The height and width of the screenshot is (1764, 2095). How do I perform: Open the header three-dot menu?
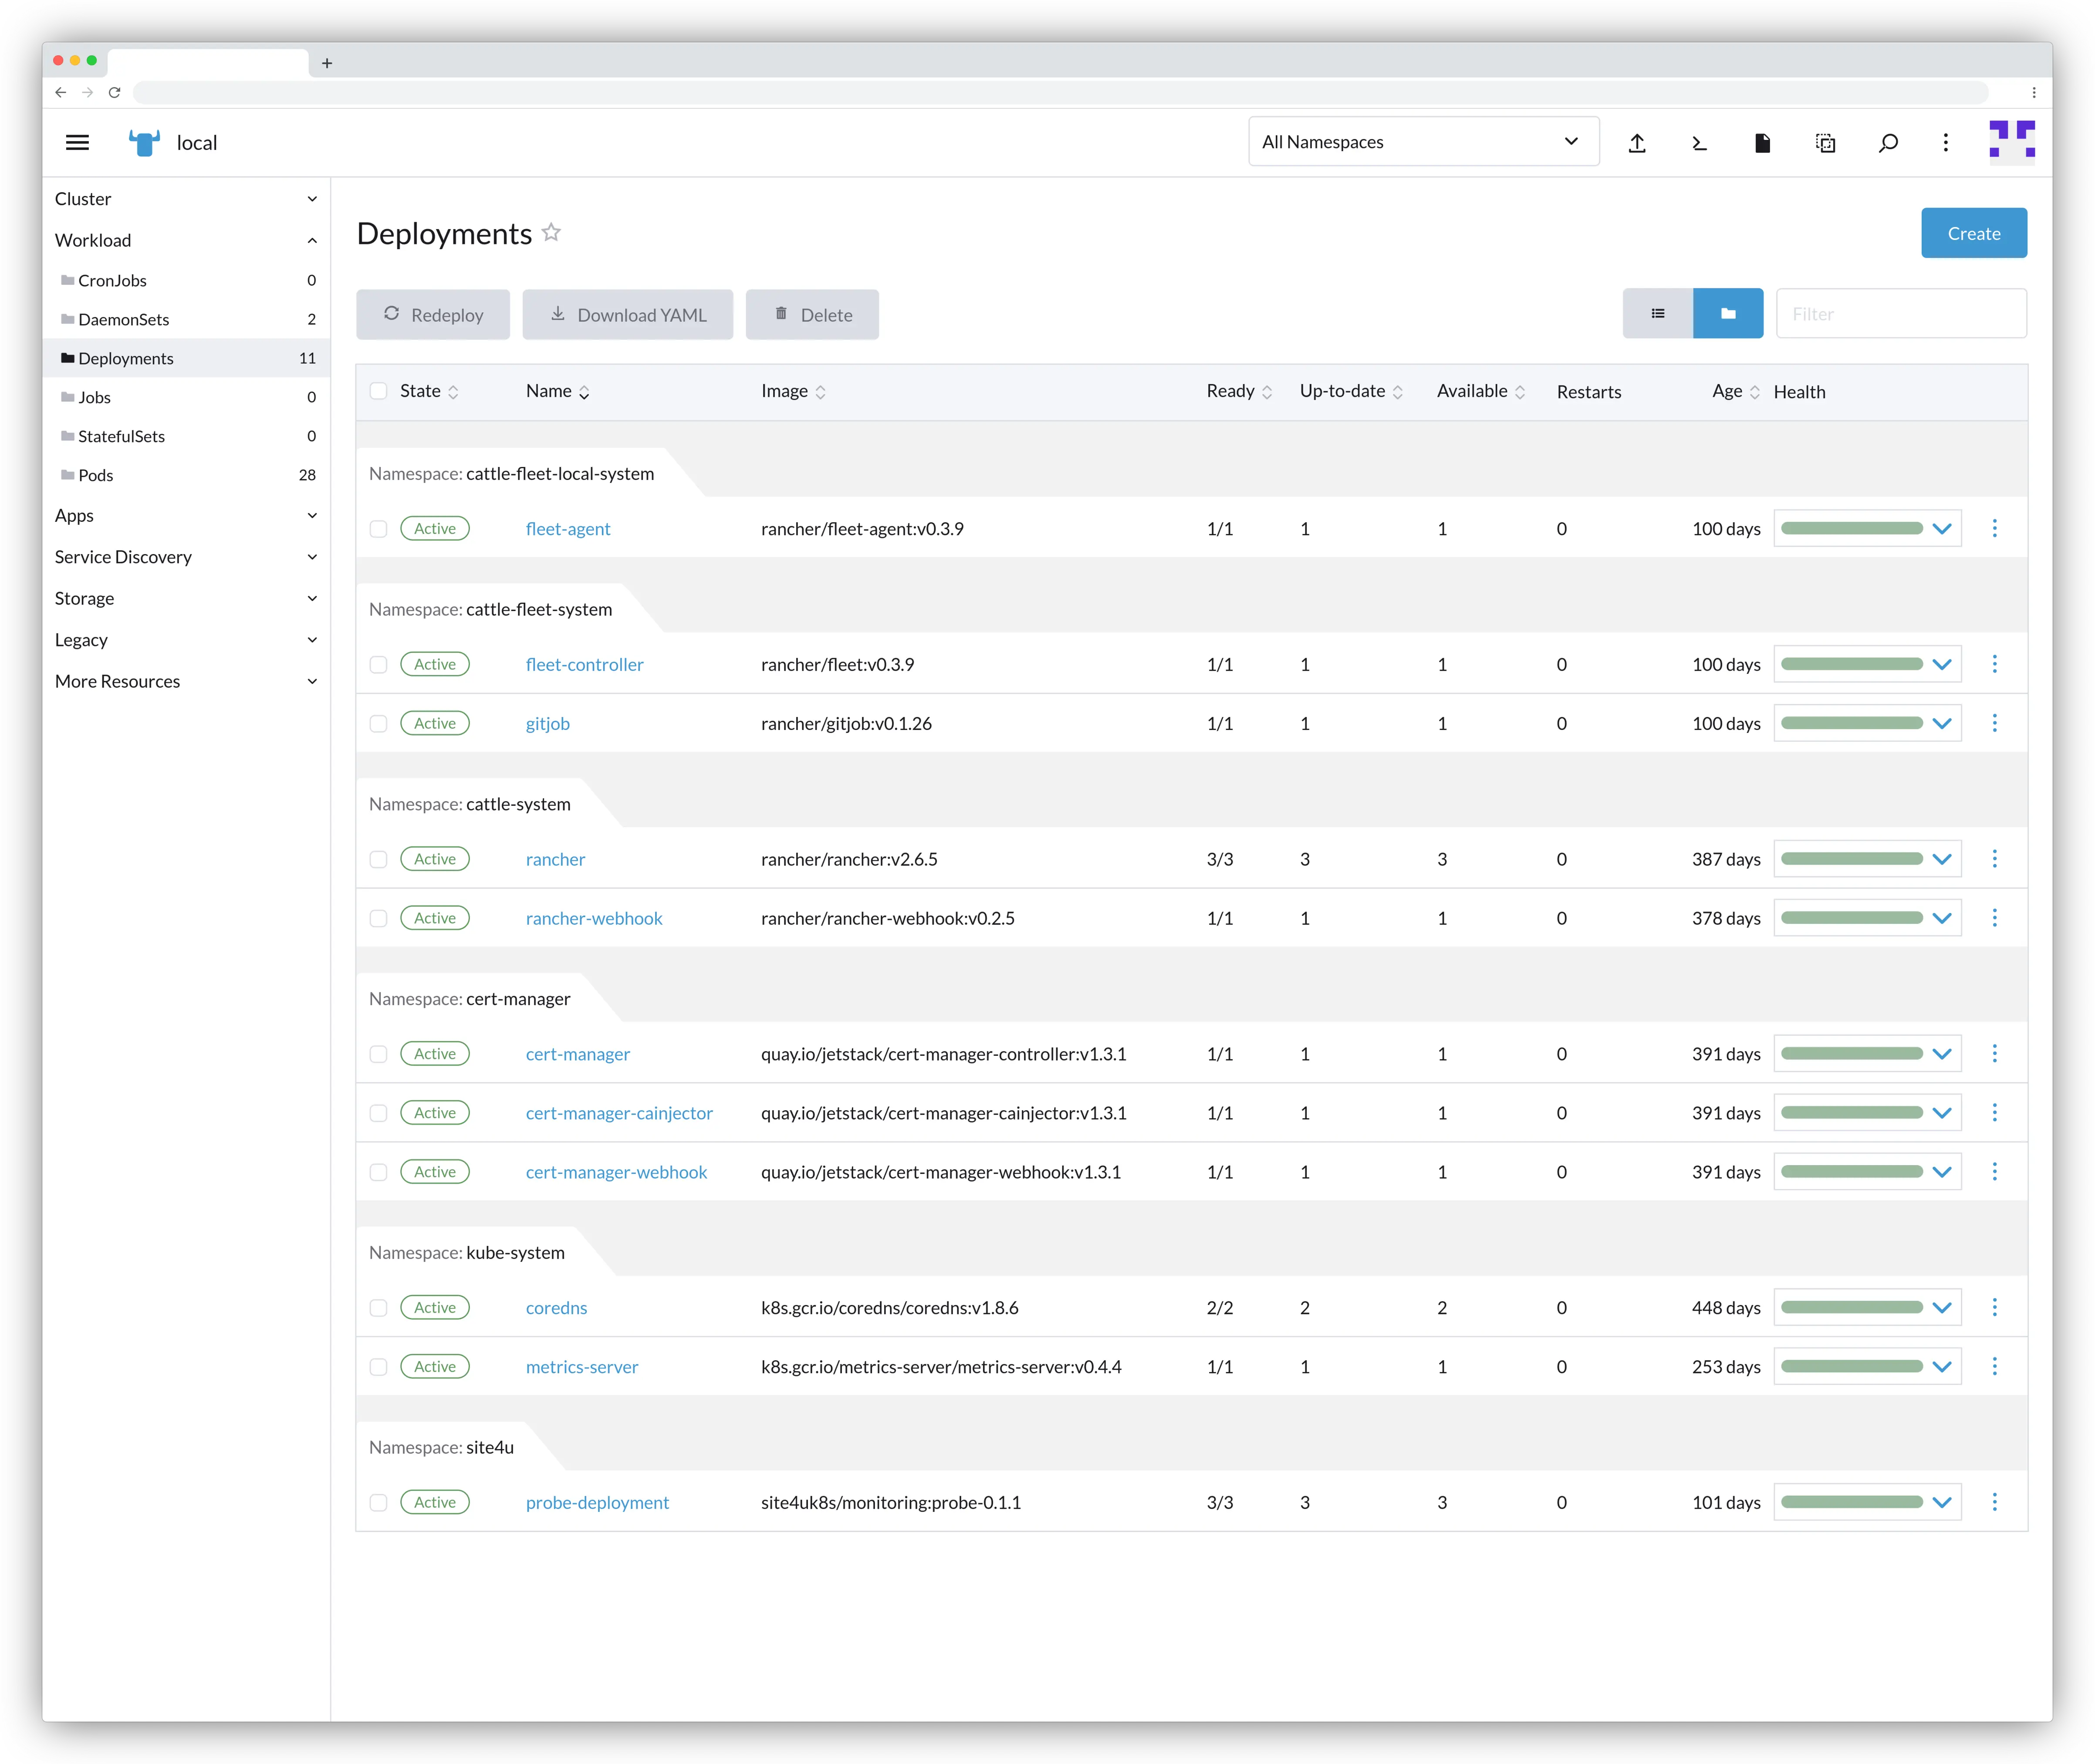(x=1945, y=143)
